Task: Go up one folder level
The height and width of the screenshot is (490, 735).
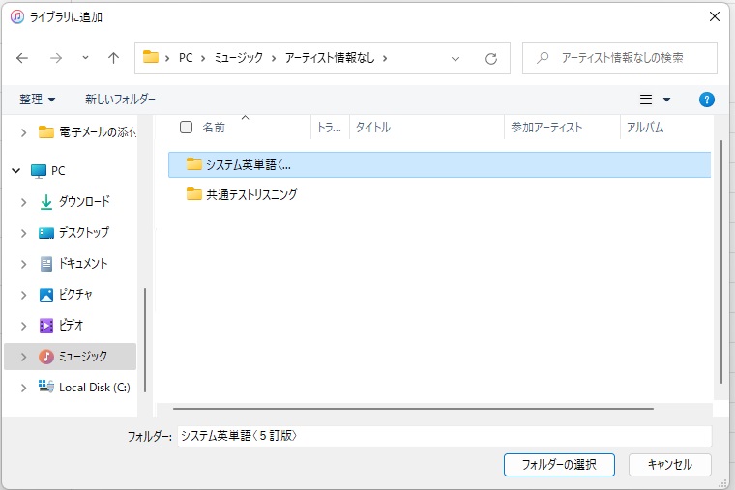Action: 113,58
